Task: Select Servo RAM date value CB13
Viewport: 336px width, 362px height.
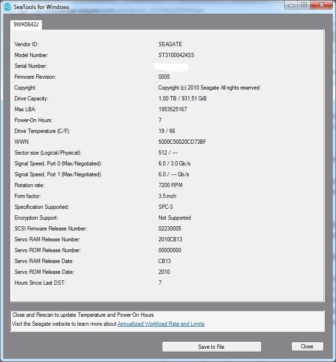Action: coord(165,261)
